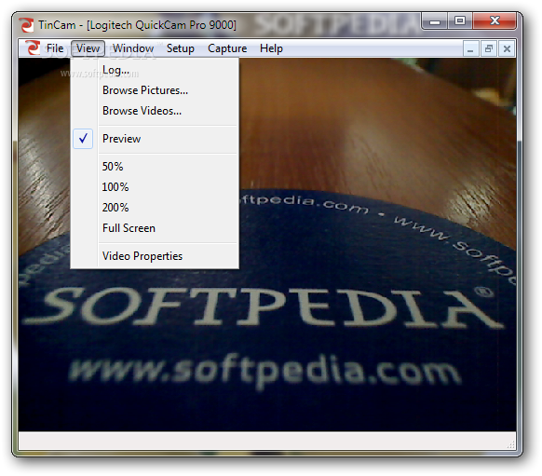Set view zoom to 200%
Image resolution: width=542 pixels, height=476 pixels.
155,208
